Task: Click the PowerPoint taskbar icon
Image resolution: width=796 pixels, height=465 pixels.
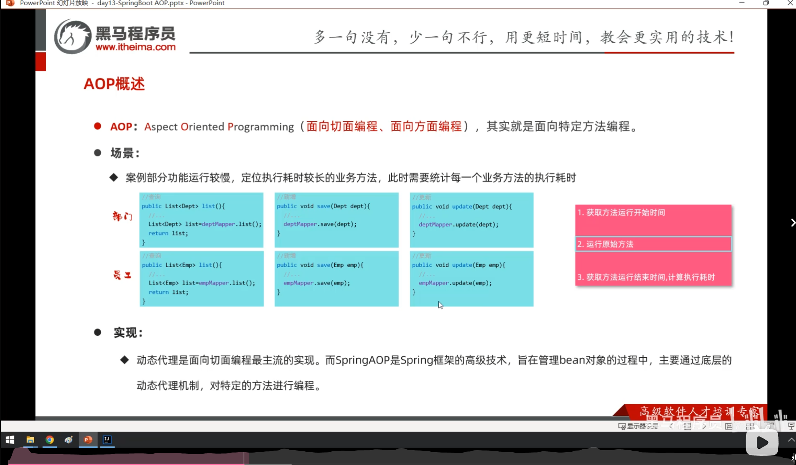Action: click(88, 440)
